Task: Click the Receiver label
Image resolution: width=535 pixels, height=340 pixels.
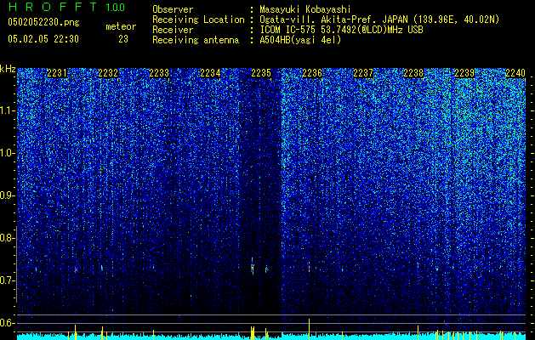Action: coord(173,30)
